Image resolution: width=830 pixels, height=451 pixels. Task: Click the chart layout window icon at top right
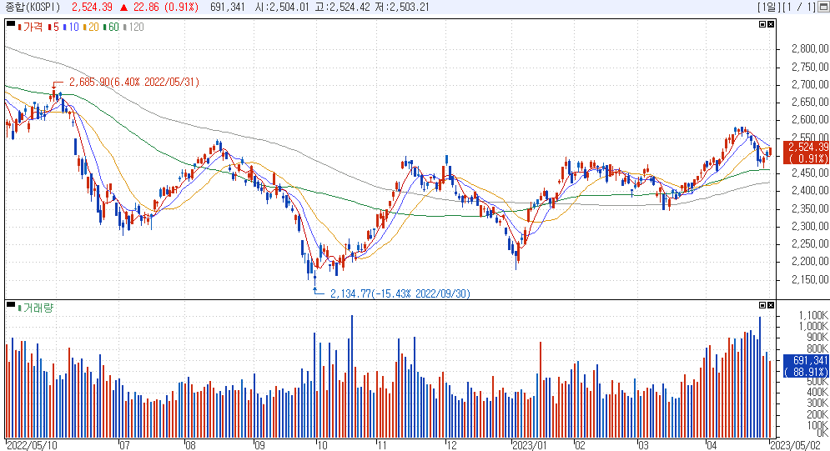[823, 7]
